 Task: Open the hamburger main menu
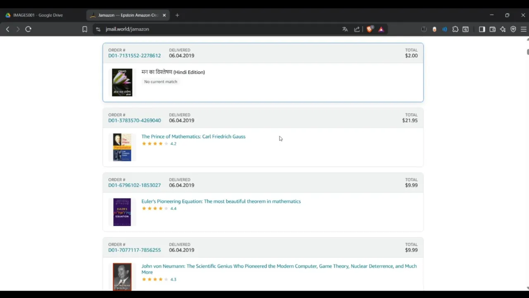(523, 29)
